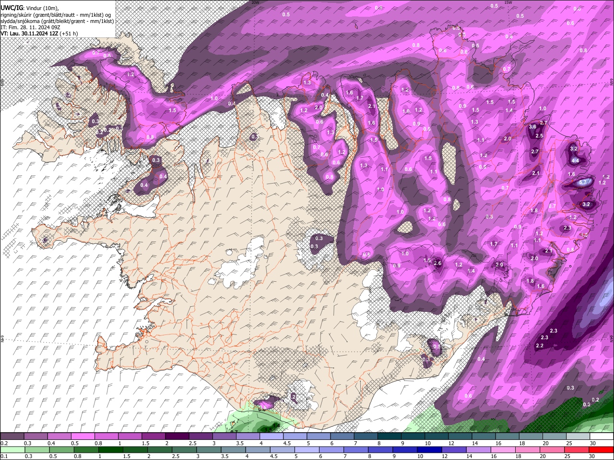Click the header line 'UWC/IG: Vindur (10m),'
Image resolution: width=614 pixels, height=460 pixels.
coord(29,8)
